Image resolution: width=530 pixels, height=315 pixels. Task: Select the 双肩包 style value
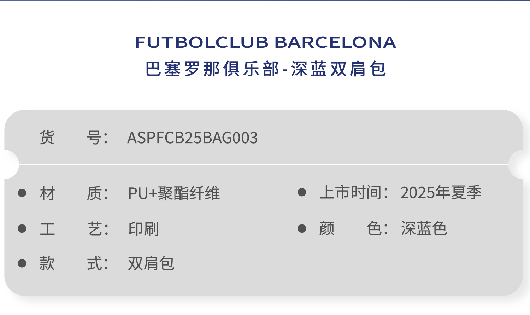coord(151,264)
